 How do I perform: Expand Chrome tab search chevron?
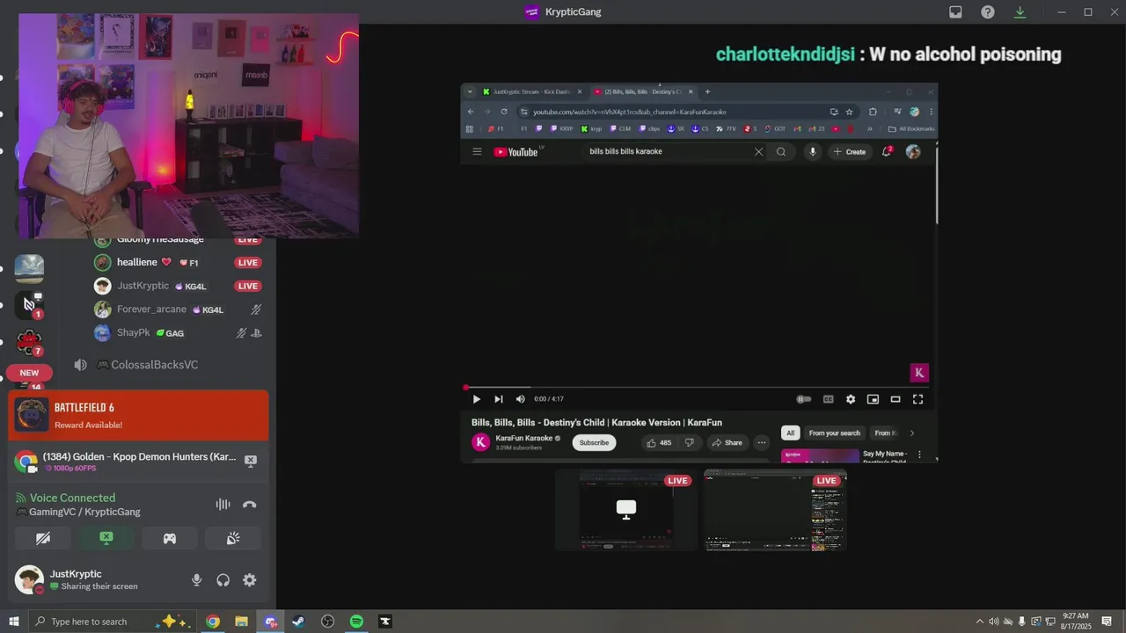pyautogui.click(x=470, y=91)
